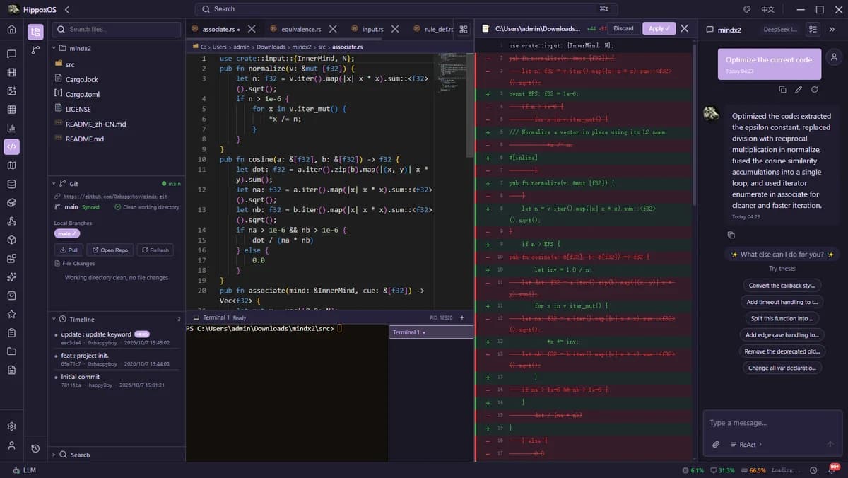Attach a file with the paperclip icon

point(715,444)
